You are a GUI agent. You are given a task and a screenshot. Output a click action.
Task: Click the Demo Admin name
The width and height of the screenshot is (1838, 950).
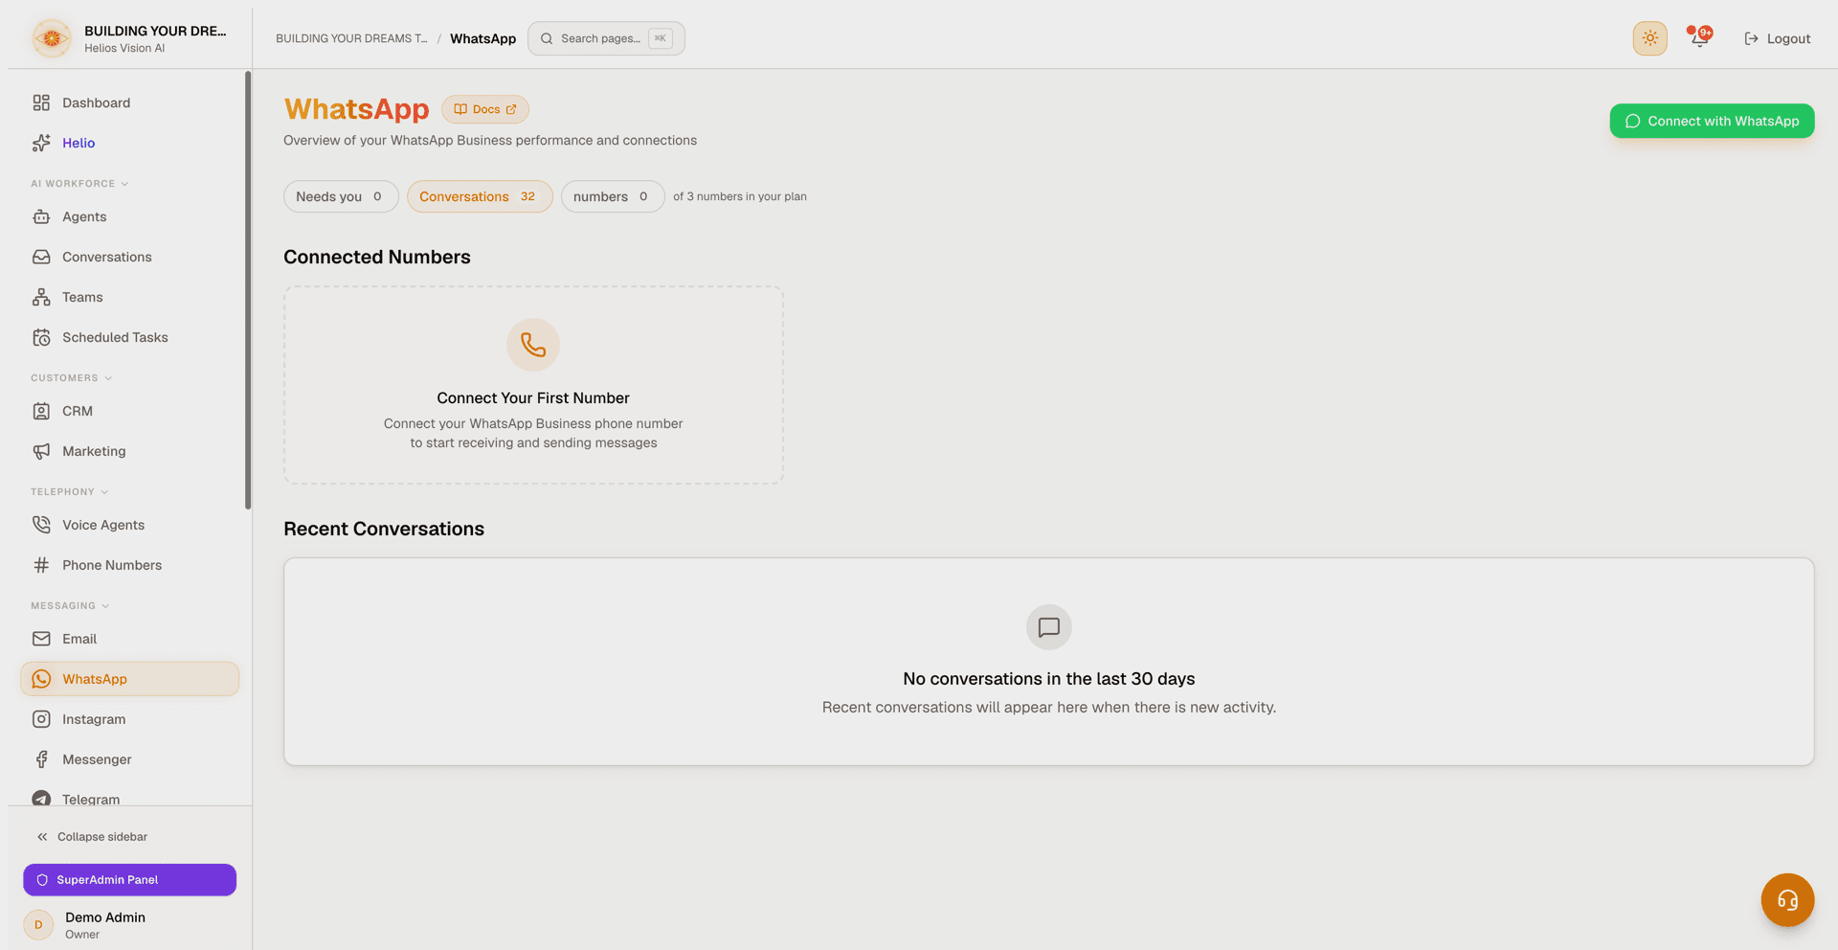coord(105,917)
